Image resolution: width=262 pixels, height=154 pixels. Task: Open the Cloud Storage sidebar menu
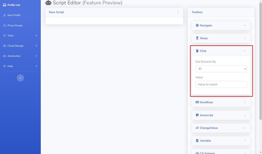click(x=15, y=46)
